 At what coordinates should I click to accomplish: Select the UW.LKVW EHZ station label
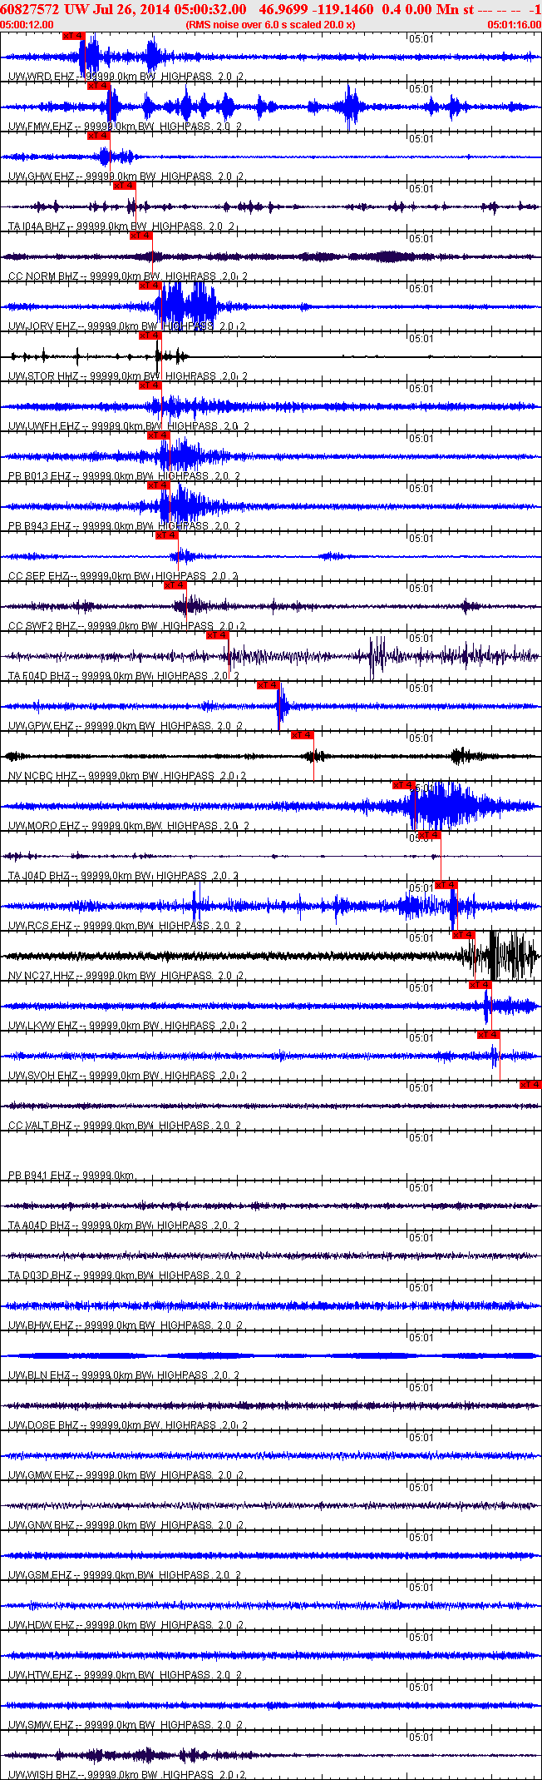[x=126, y=1025]
